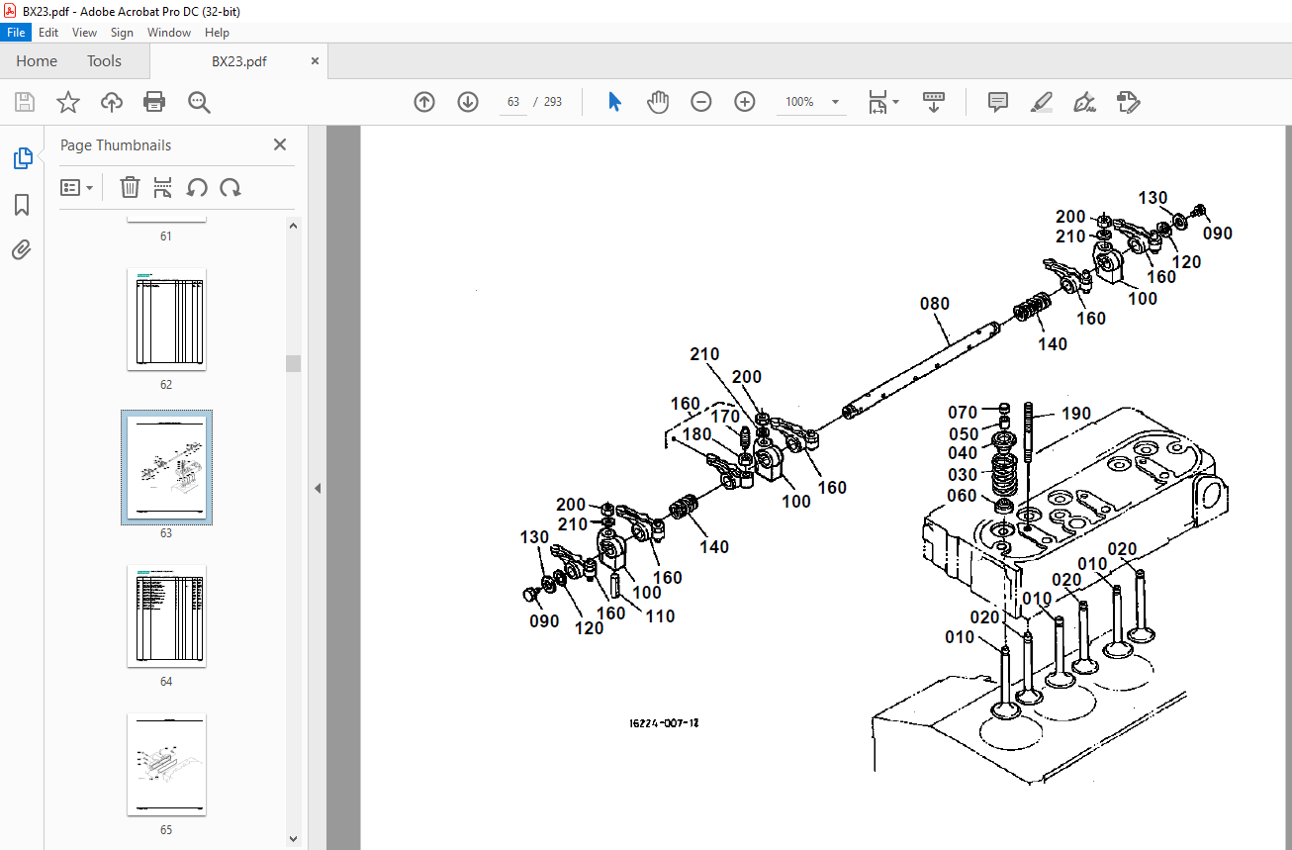The width and height of the screenshot is (1292, 850).
Task: Click the Print file icon
Action: (154, 102)
